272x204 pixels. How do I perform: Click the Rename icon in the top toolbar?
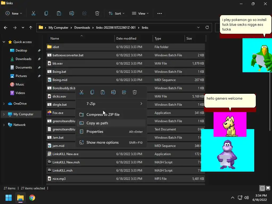click(x=72, y=13)
